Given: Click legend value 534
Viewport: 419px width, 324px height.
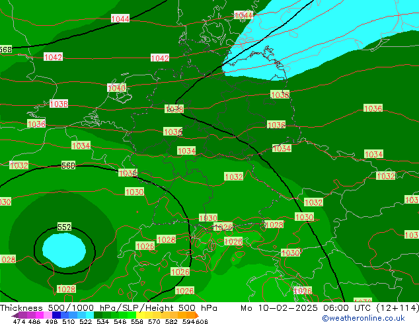Looking at the screenshot, I should [102, 321].
